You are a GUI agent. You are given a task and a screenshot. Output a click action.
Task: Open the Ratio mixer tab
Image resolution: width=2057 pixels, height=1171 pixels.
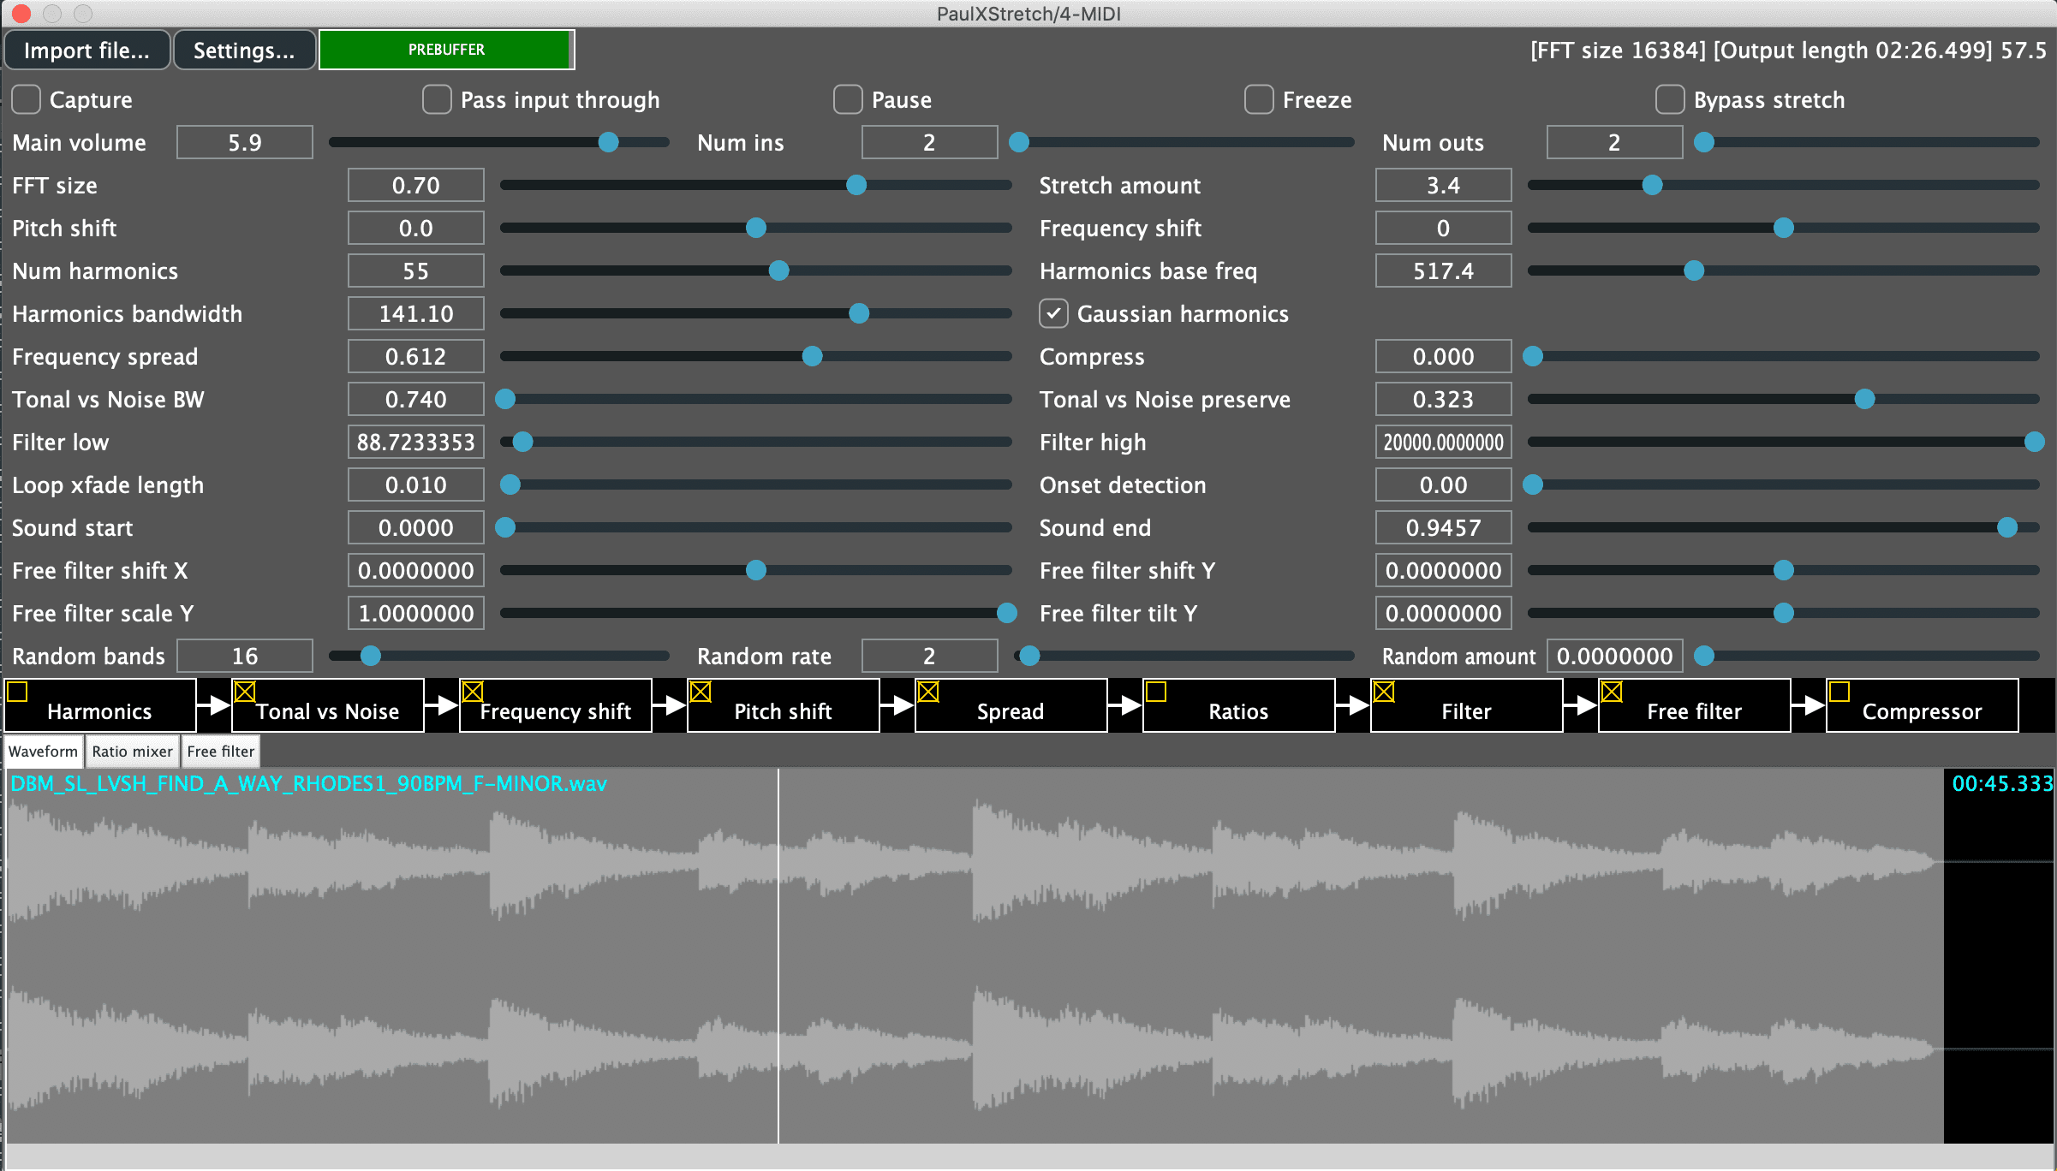133,751
